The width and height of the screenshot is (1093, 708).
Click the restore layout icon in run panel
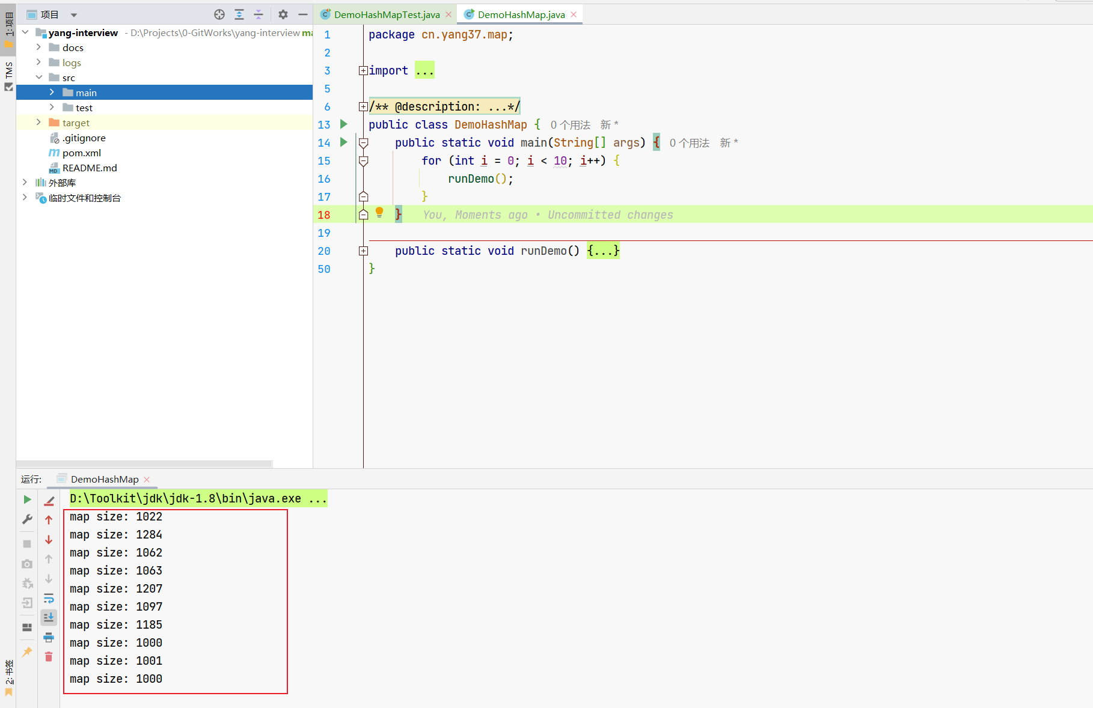pos(27,627)
